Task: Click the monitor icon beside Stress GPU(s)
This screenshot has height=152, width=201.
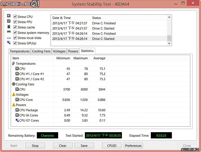Action: point(9,43)
